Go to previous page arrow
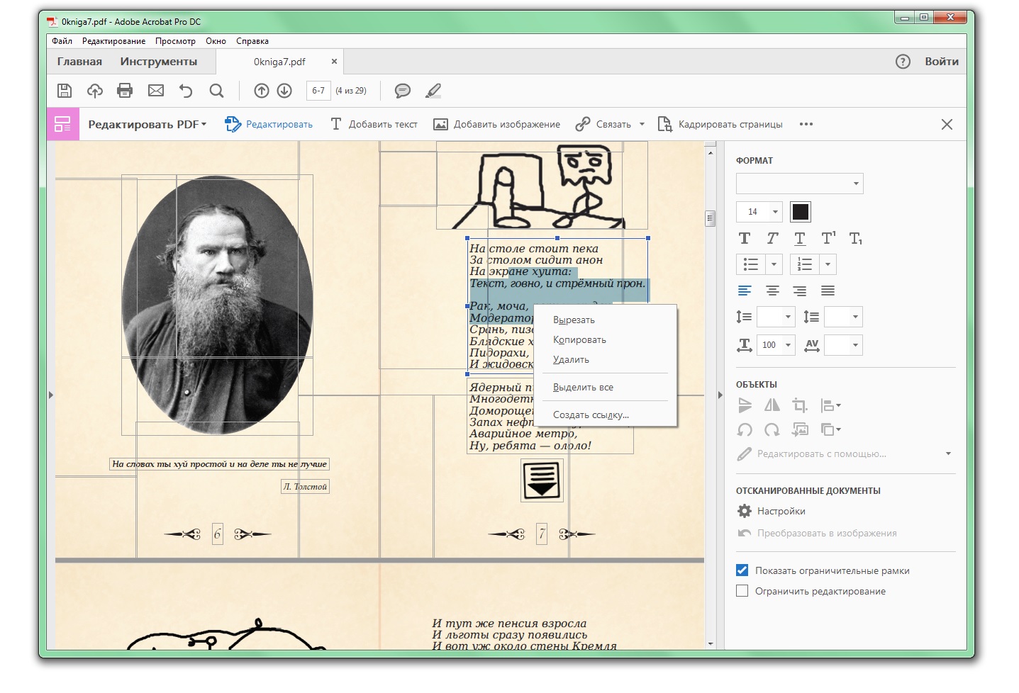The width and height of the screenshot is (1019, 693). [262, 91]
